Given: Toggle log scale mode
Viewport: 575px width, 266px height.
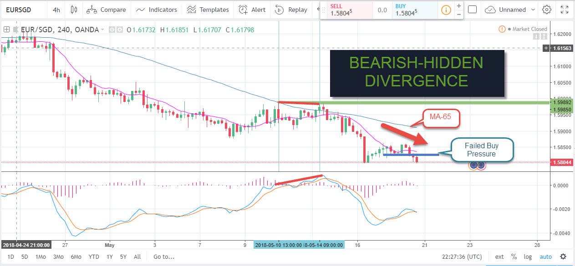Looking at the screenshot, I should (528, 256).
